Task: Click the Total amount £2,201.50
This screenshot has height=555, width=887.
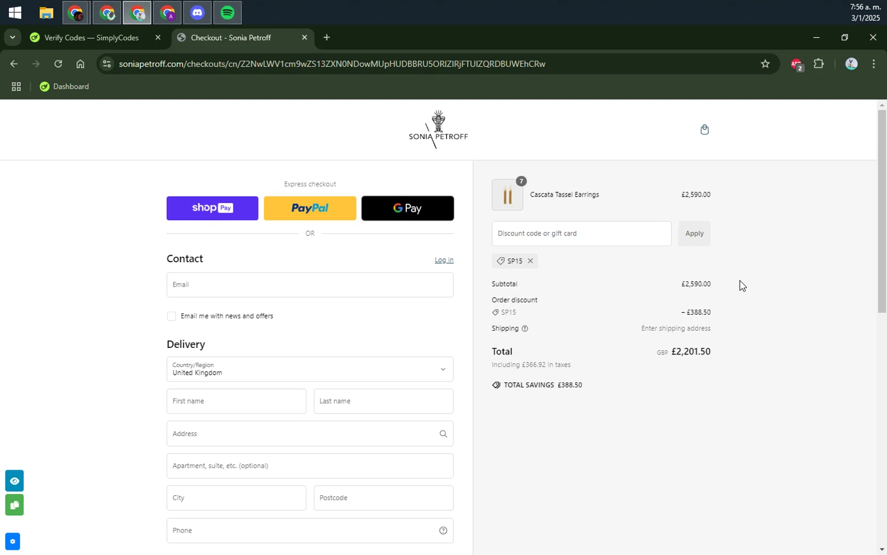Action: click(691, 351)
